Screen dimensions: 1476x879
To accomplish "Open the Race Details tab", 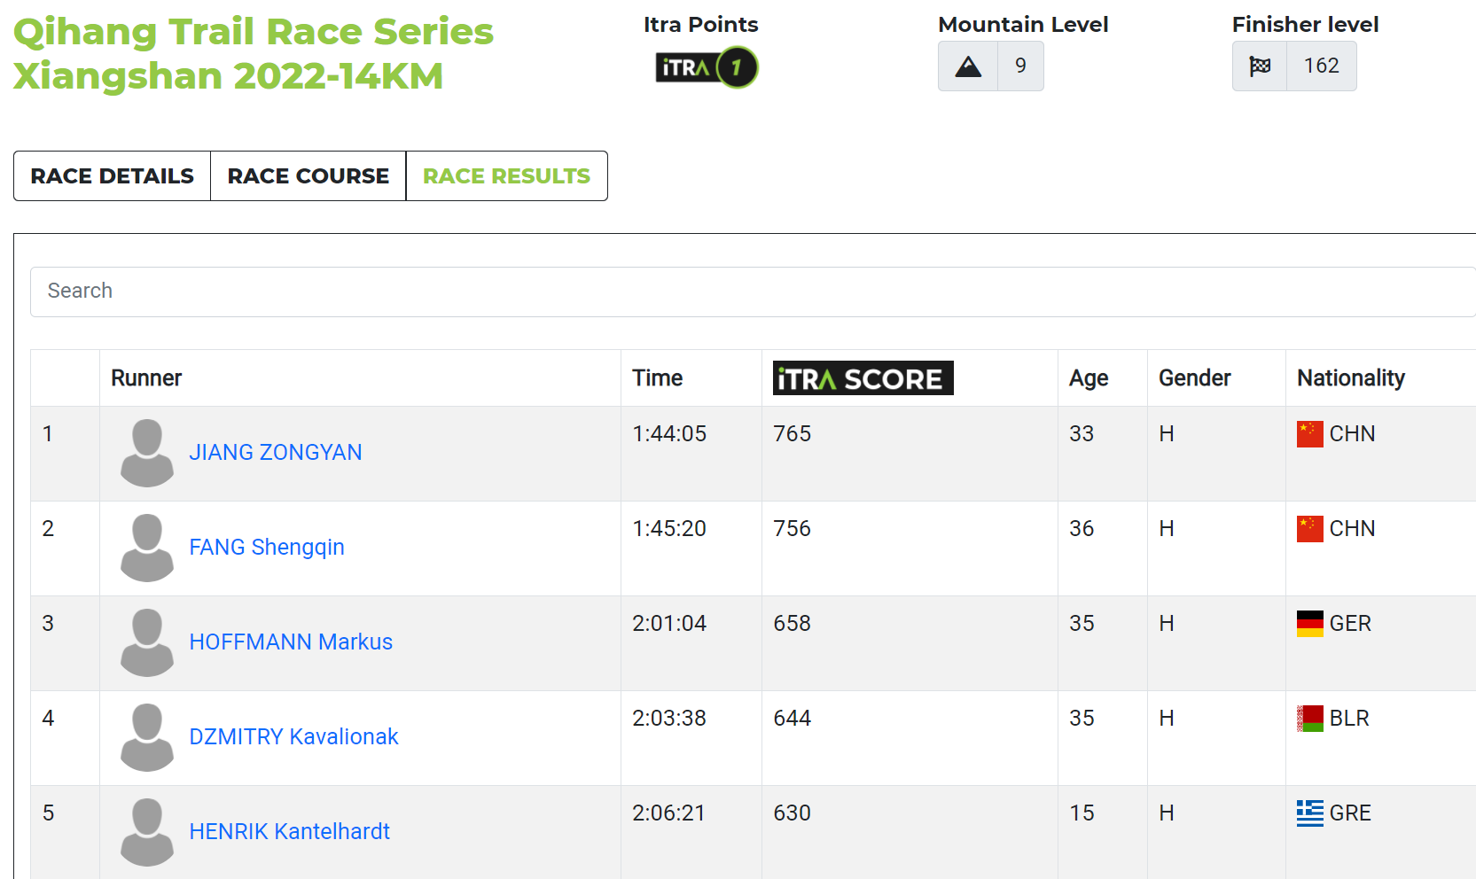I will click(112, 176).
